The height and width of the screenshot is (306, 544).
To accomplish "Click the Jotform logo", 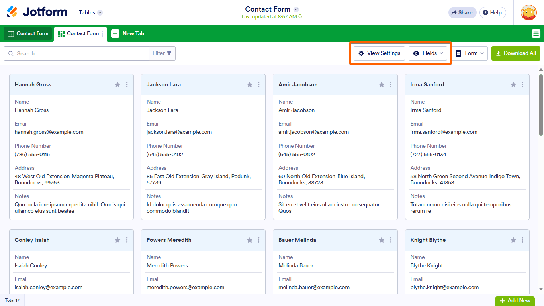I will (x=37, y=12).
